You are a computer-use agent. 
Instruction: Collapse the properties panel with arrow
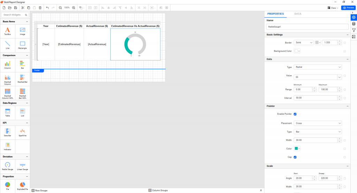pyautogui.click(x=352, y=13)
